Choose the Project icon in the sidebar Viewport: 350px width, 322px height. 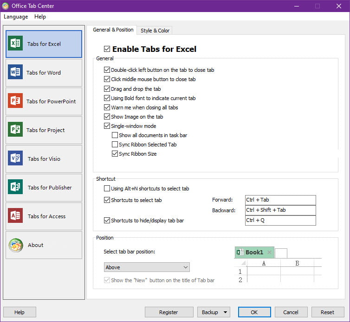[x=15, y=130]
